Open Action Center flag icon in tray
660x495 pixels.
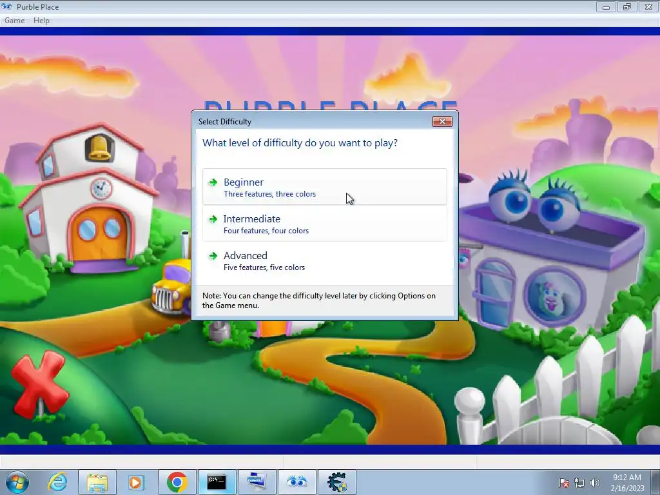(x=563, y=483)
